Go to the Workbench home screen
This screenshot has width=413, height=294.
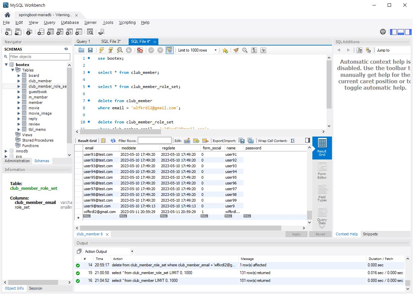point(7,15)
